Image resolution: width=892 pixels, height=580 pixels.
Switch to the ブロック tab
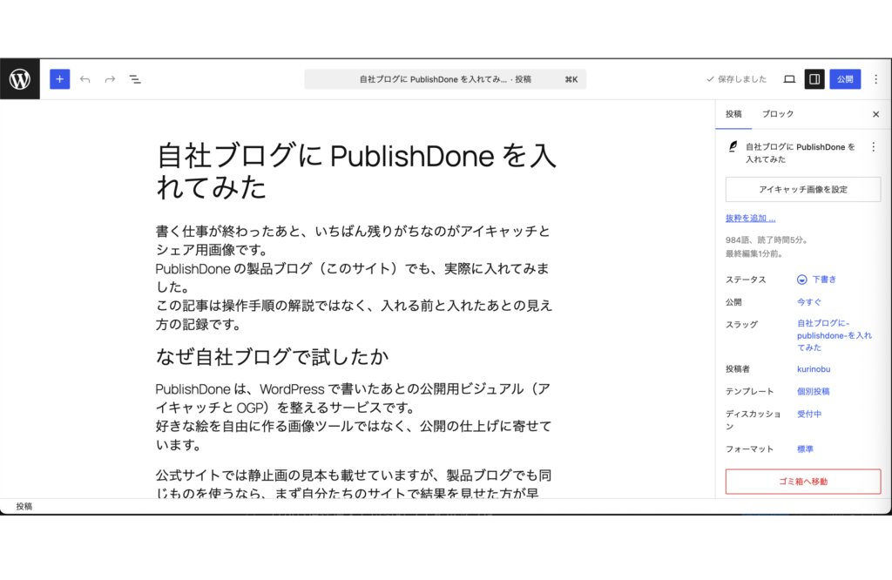click(778, 114)
